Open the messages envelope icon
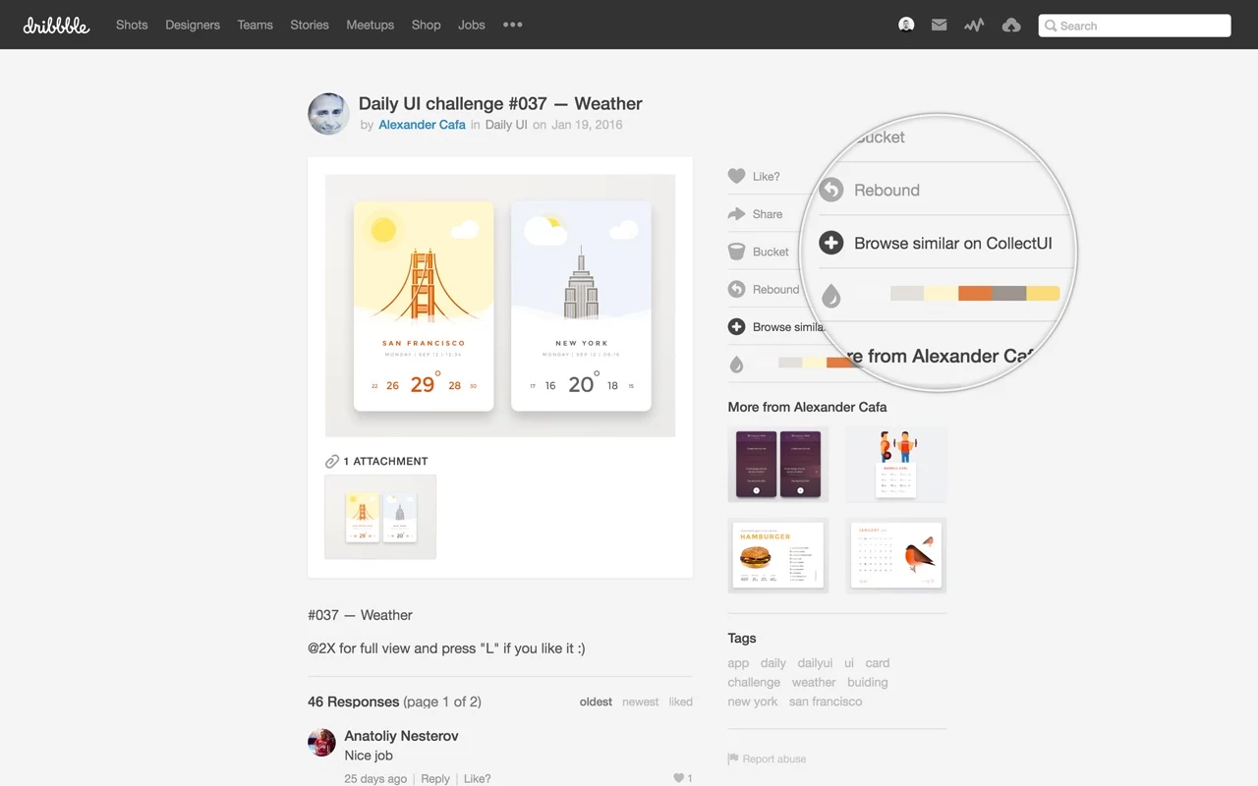Image resolution: width=1258 pixels, height=786 pixels. coord(940,26)
